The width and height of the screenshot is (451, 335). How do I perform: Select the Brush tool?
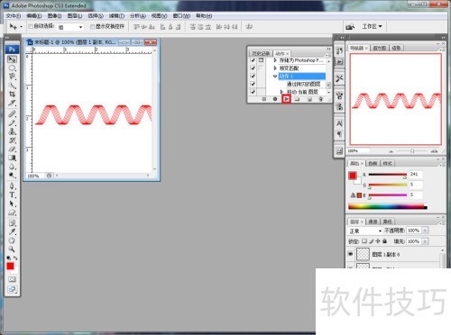tap(12, 122)
